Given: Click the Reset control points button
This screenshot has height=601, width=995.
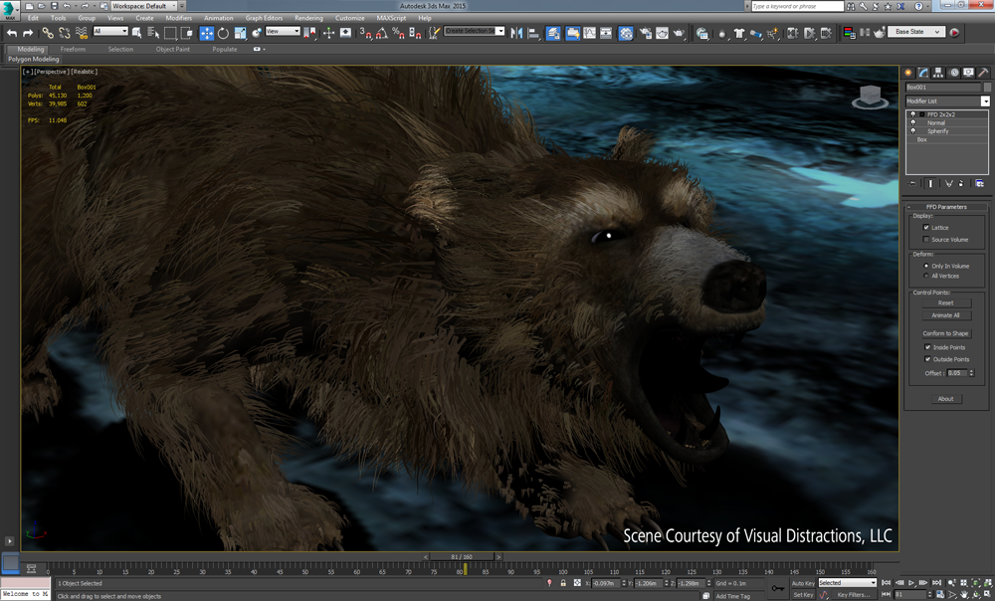Looking at the screenshot, I should click(946, 302).
